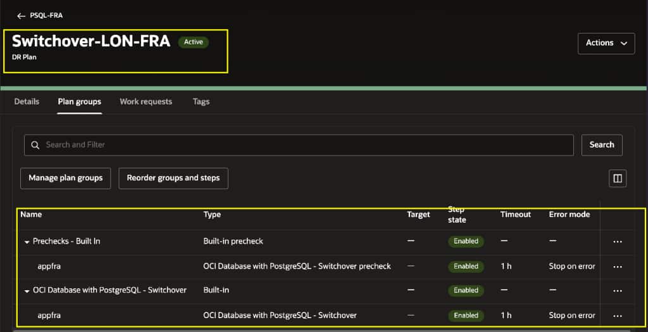Open the Actions dropdown menu
This screenshot has height=332, width=648.
coord(606,43)
